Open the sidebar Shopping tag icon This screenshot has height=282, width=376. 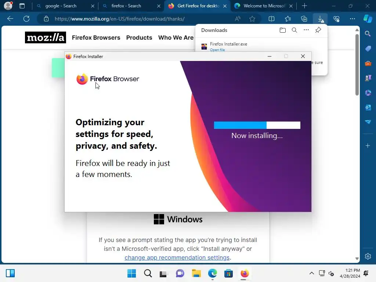point(368,49)
